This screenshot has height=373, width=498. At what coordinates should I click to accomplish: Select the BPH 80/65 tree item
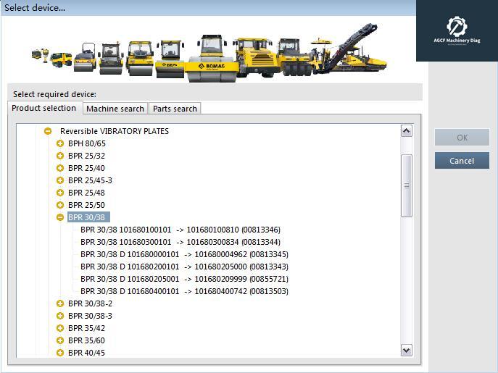[x=87, y=143]
